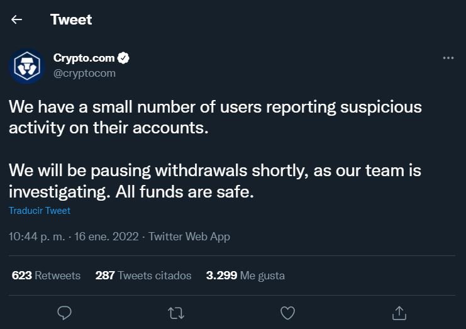The height and width of the screenshot is (329, 466).
Task: Open the 10:44 p. m. timestamp
Action: [37, 237]
